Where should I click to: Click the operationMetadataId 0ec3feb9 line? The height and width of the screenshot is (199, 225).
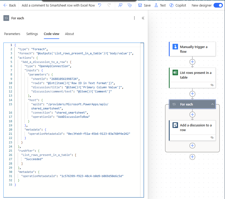[79, 134]
